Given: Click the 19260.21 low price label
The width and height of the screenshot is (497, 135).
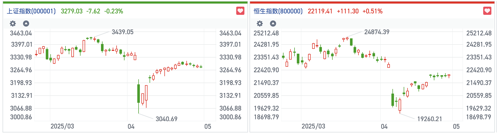Looking at the screenshot, I should coord(430,119).
